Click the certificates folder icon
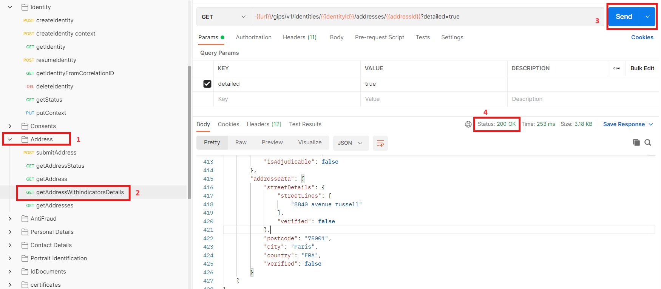Screen dimensions: 661x289 (25, 285)
